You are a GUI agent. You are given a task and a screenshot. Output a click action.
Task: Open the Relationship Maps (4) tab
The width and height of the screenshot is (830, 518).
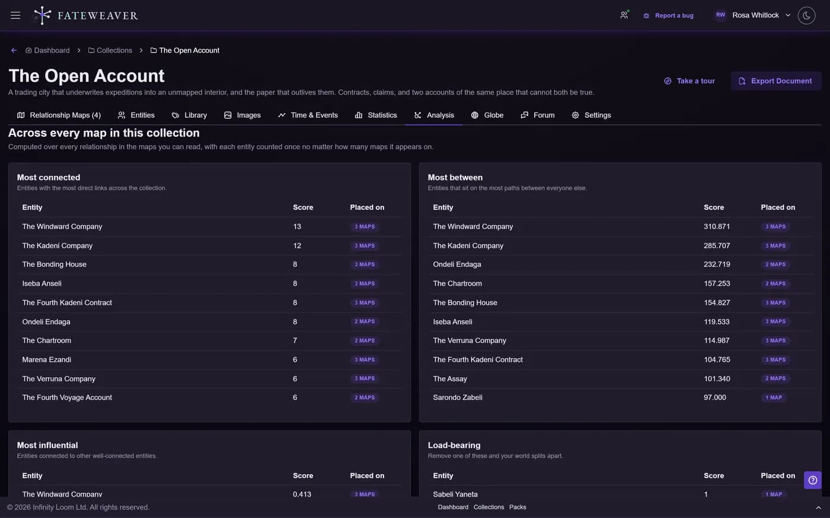(59, 115)
